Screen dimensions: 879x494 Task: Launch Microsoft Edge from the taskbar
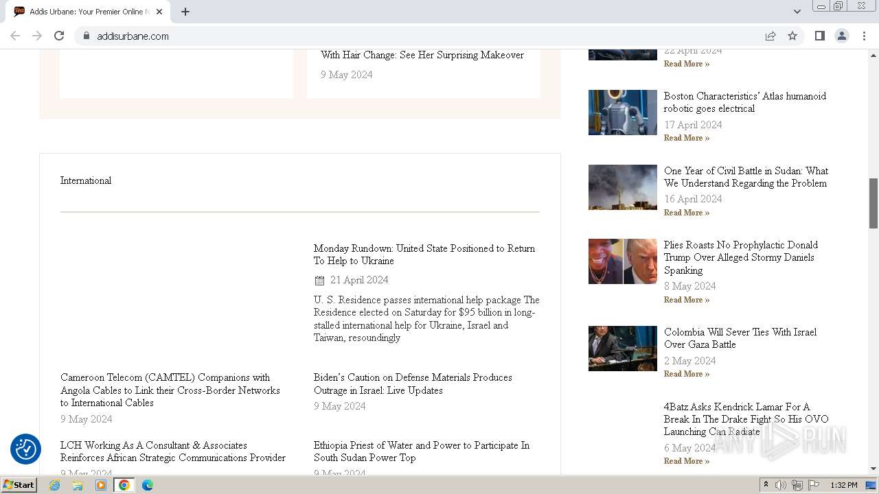(147, 485)
